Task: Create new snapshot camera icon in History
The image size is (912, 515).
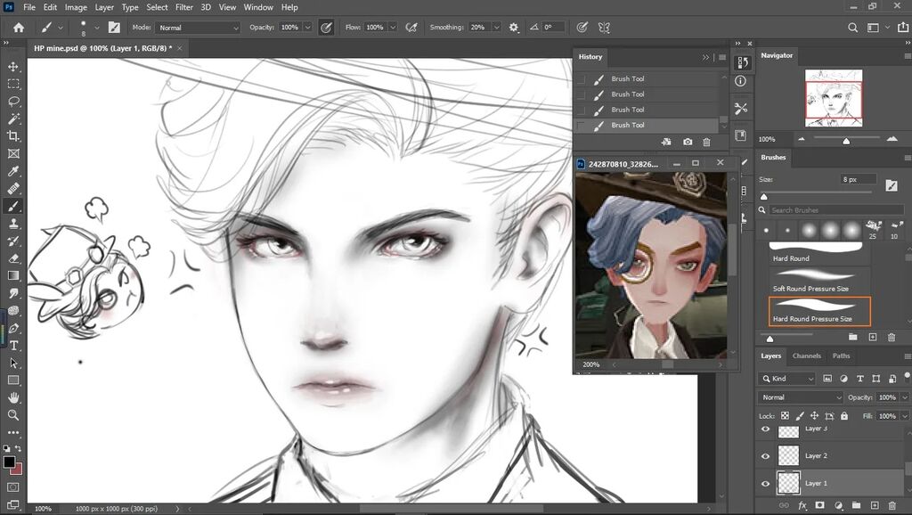Action: point(688,142)
